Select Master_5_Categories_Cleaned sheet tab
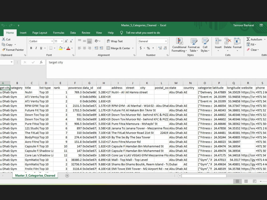This screenshot has width=267, height=200. [x=35, y=175]
